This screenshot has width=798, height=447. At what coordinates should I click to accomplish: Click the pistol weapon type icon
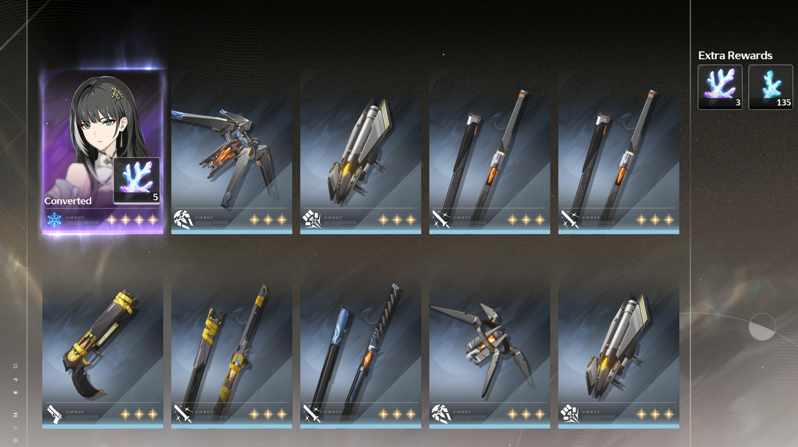(54, 414)
